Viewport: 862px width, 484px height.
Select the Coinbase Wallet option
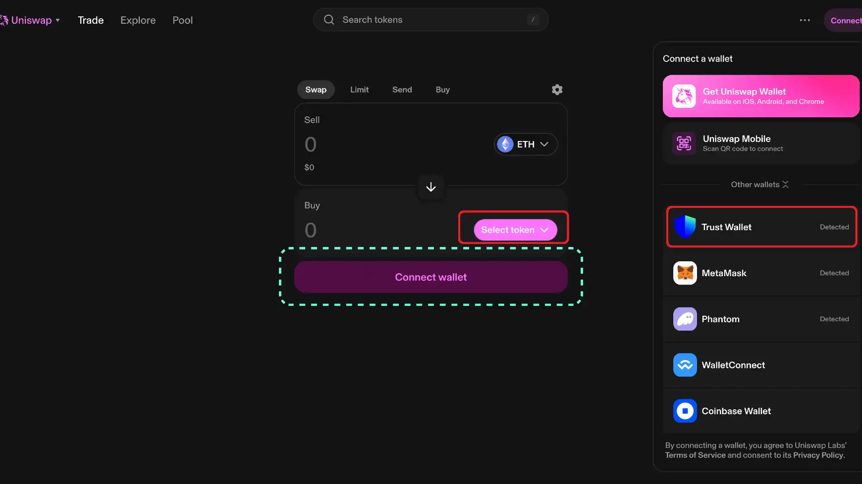click(761, 411)
